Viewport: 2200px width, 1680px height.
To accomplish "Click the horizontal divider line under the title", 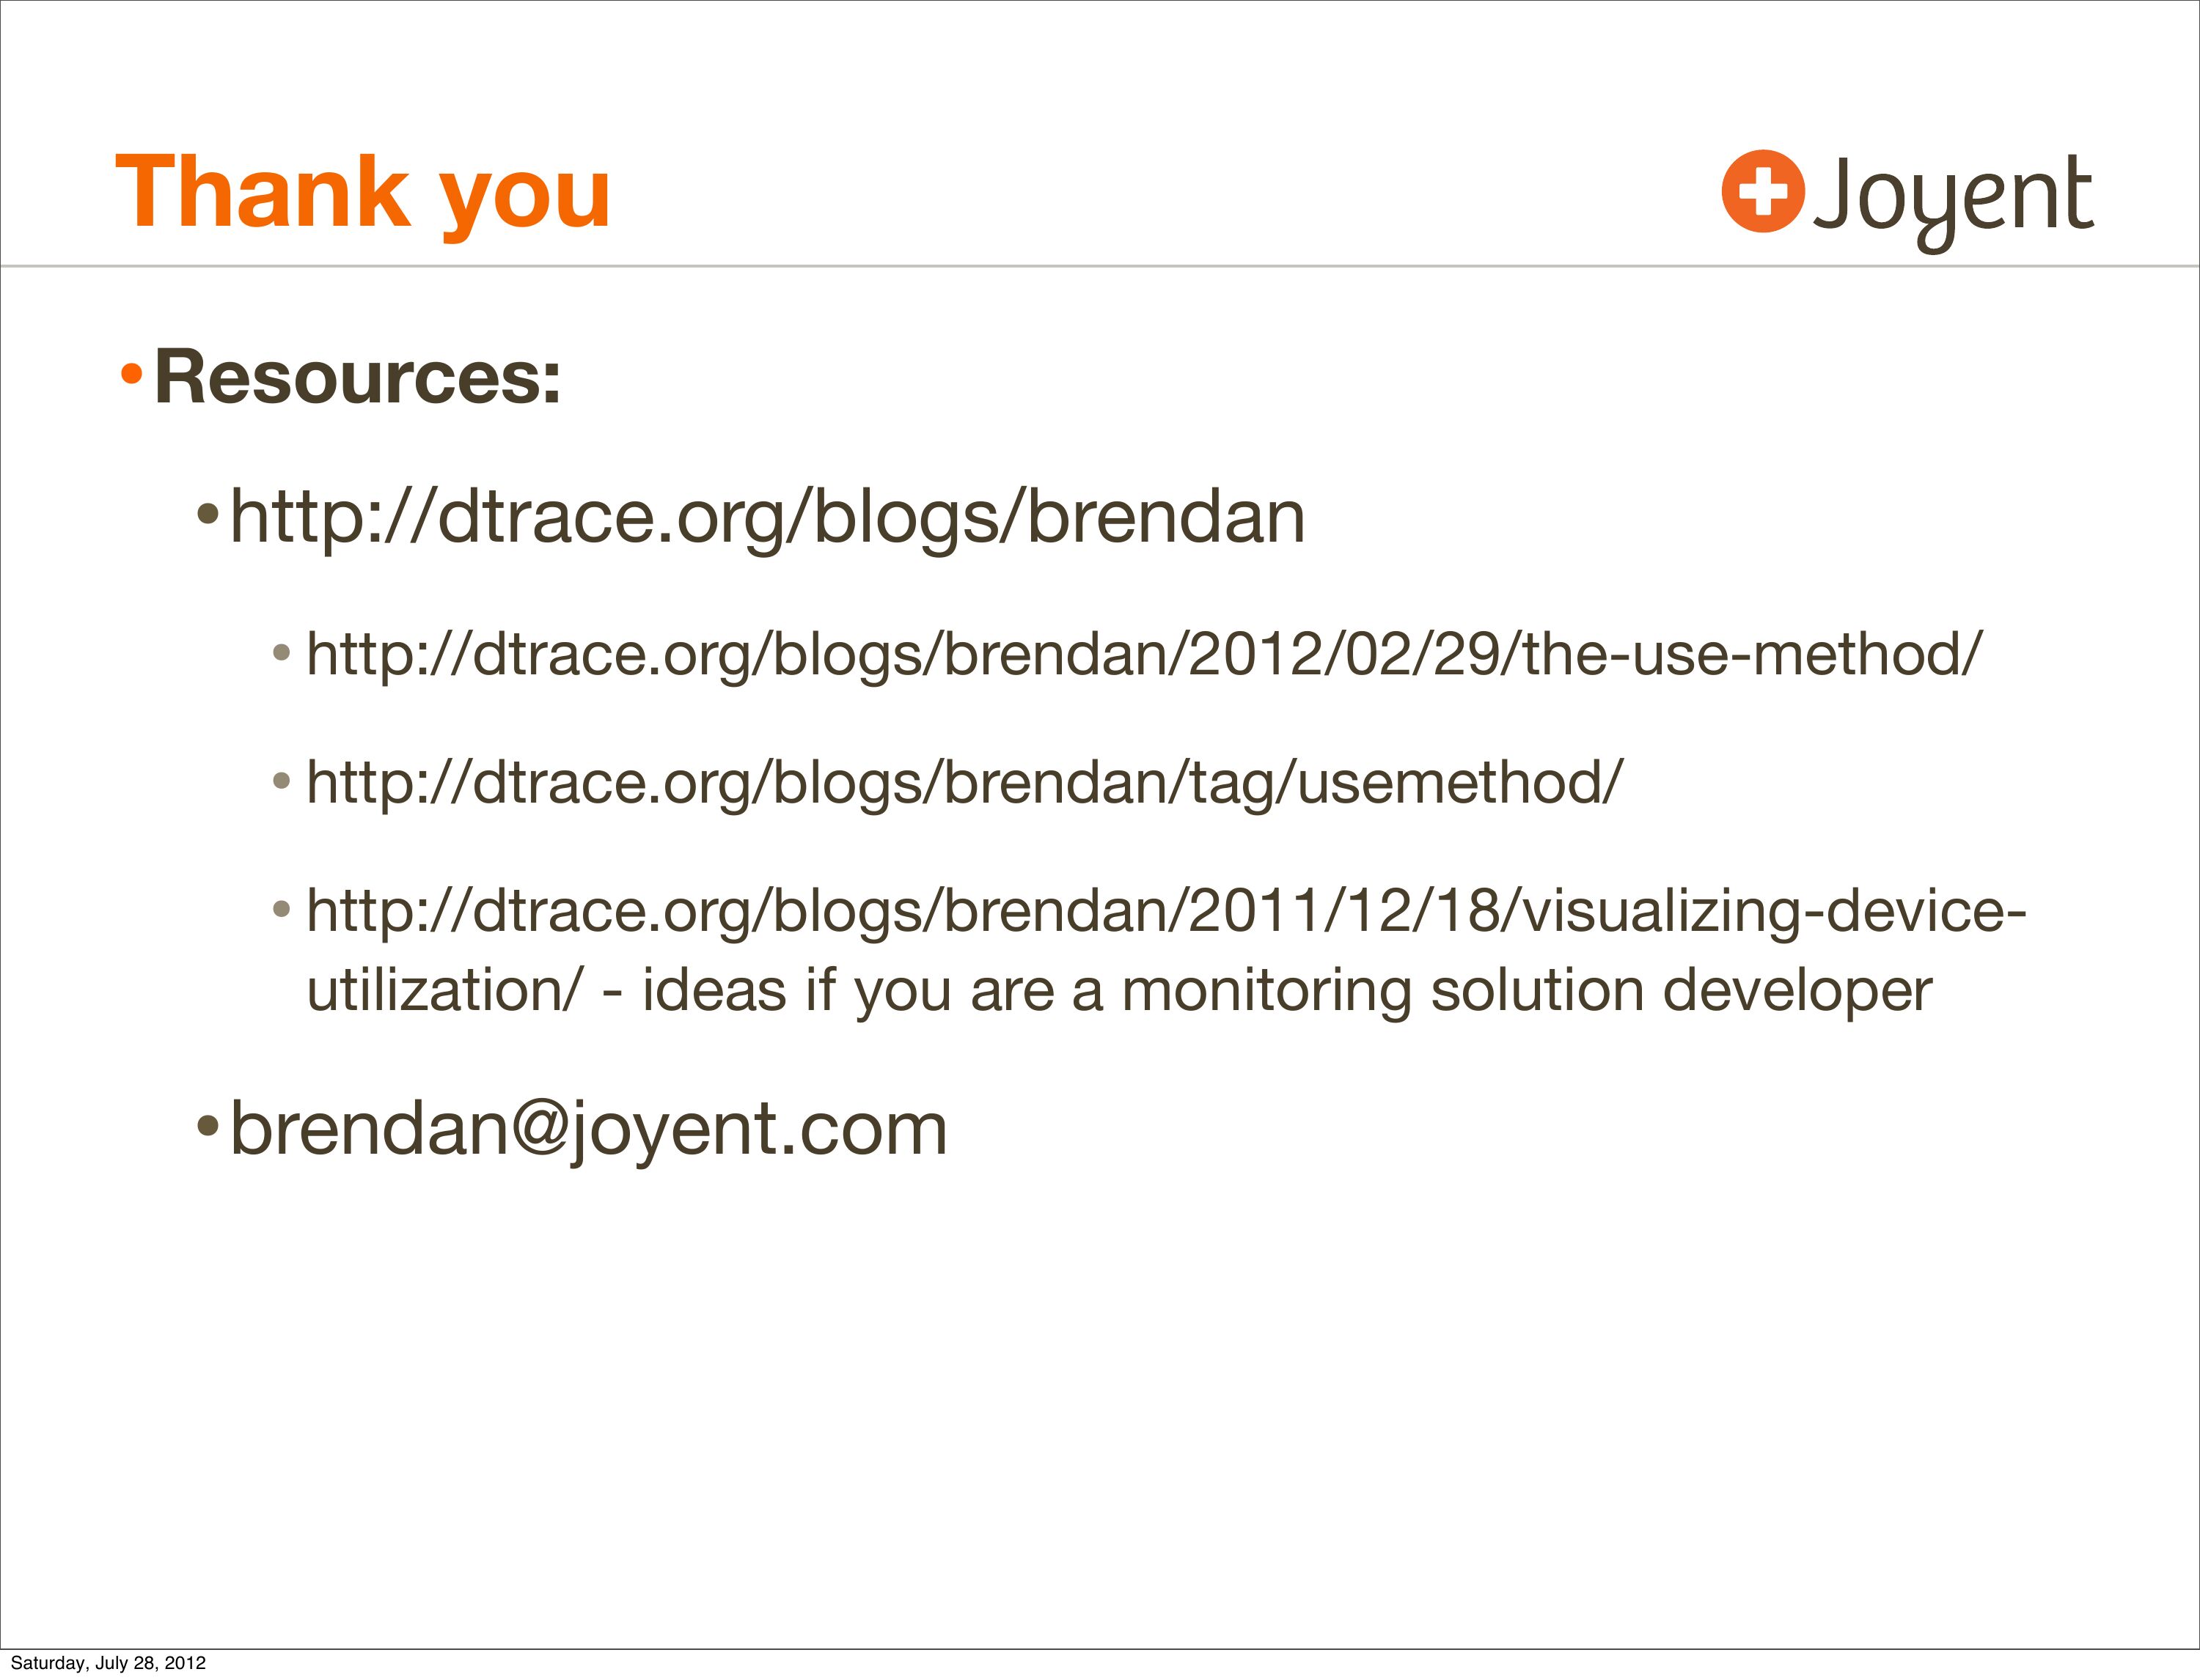I will coord(1099,267).
